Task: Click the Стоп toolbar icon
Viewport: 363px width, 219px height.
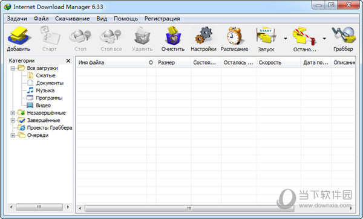Action: (80, 36)
